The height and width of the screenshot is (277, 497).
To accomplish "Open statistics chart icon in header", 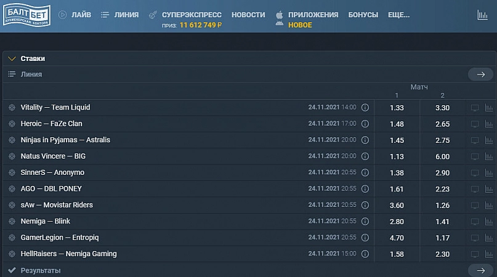I will (x=482, y=15).
